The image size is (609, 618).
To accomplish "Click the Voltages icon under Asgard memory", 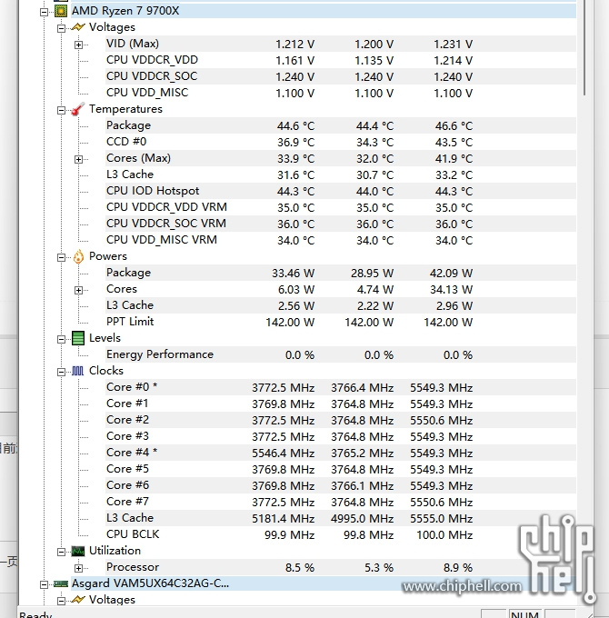I will coord(78,600).
